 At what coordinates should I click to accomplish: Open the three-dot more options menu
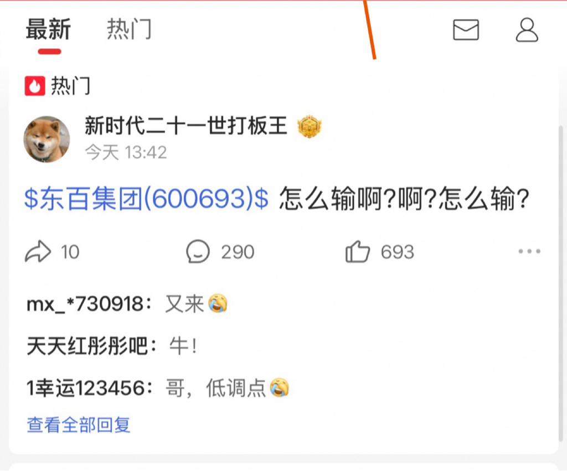tap(529, 251)
